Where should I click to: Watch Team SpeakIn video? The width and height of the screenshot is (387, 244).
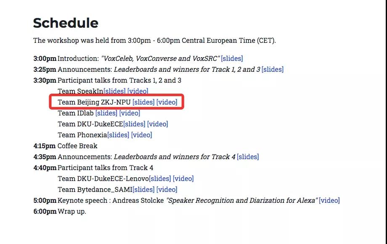click(x=138, y=91)
